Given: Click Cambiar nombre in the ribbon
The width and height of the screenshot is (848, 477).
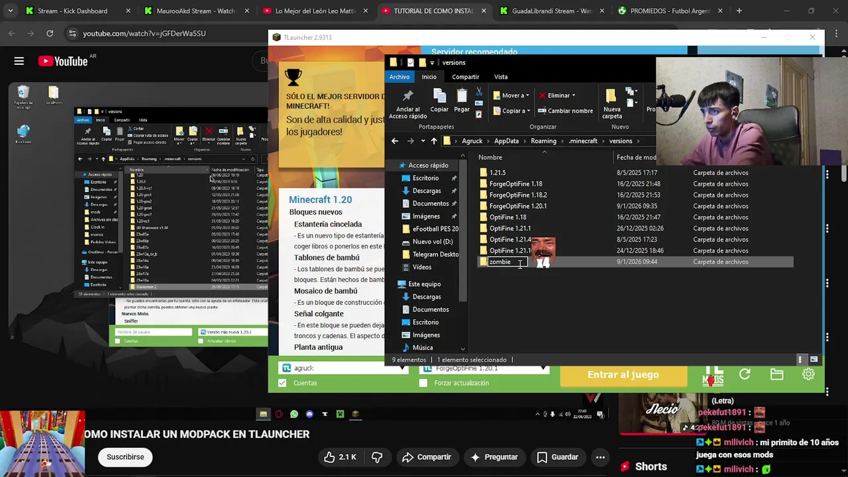Looking at the screenshot, I should point(565,111).
